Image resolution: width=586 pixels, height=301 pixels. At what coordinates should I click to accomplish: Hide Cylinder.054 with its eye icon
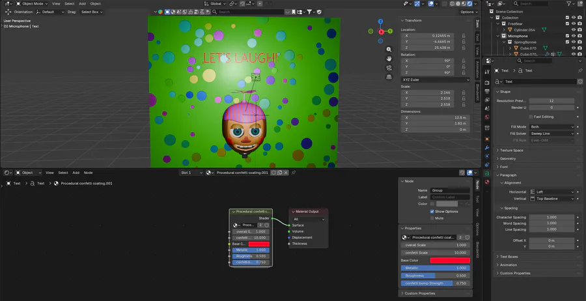pos(574,29)
